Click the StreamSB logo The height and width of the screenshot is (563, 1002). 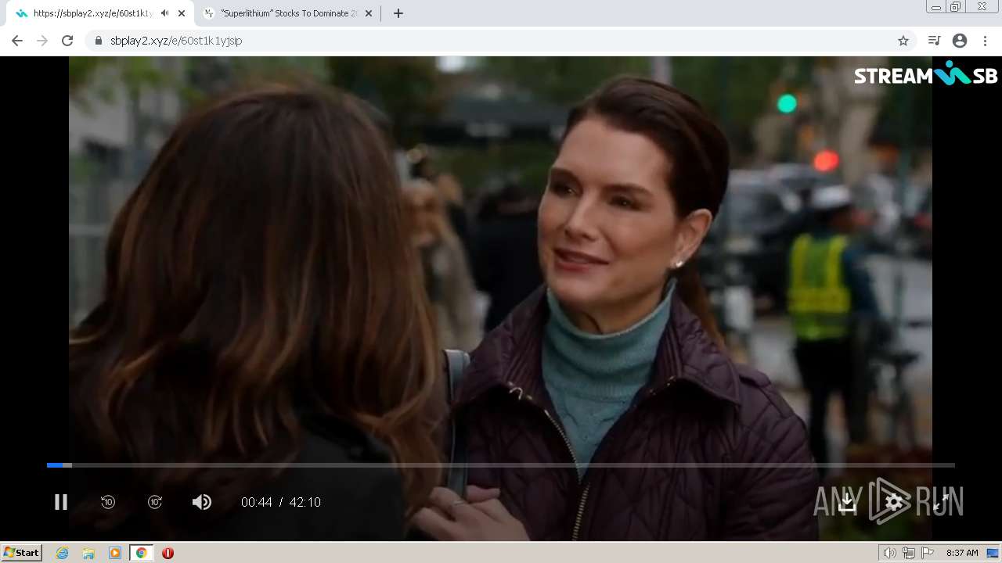(925, 74)
